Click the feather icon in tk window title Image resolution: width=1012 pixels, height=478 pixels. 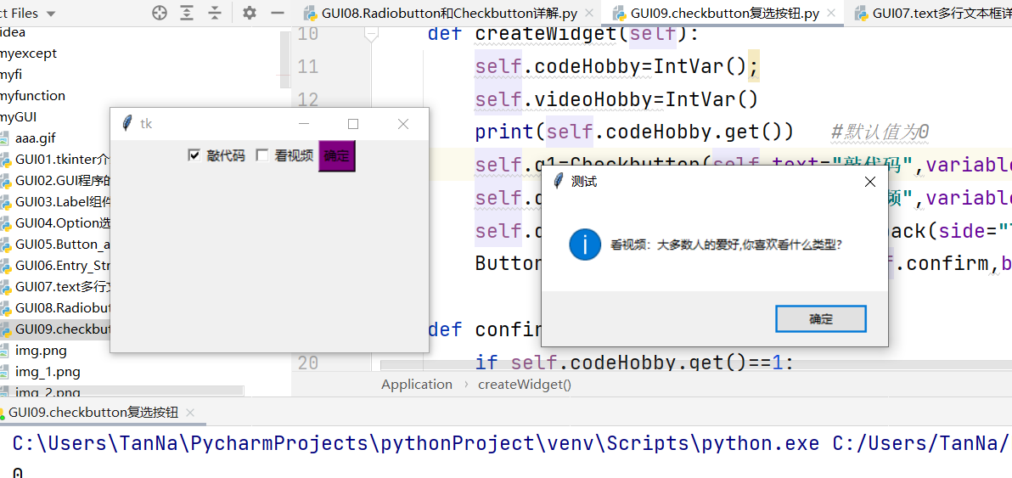click(x=128, y=124)
